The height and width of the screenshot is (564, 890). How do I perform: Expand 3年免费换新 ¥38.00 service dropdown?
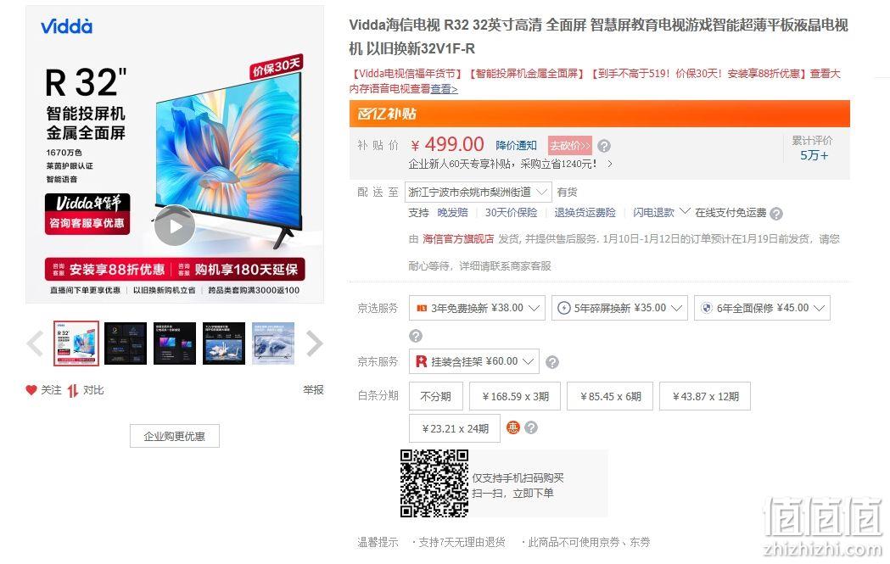tap(477, 308)
